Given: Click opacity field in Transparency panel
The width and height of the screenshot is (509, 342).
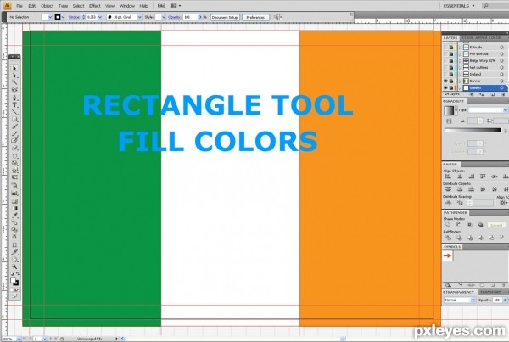Looking at the screenshot, I should (x=497, y=300).
